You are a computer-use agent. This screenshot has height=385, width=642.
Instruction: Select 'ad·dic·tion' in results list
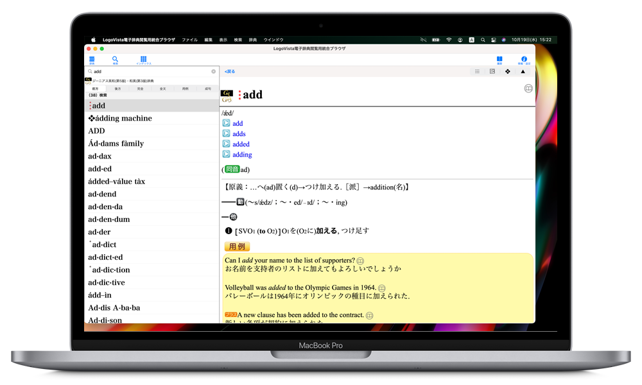(x=152, y=270)
